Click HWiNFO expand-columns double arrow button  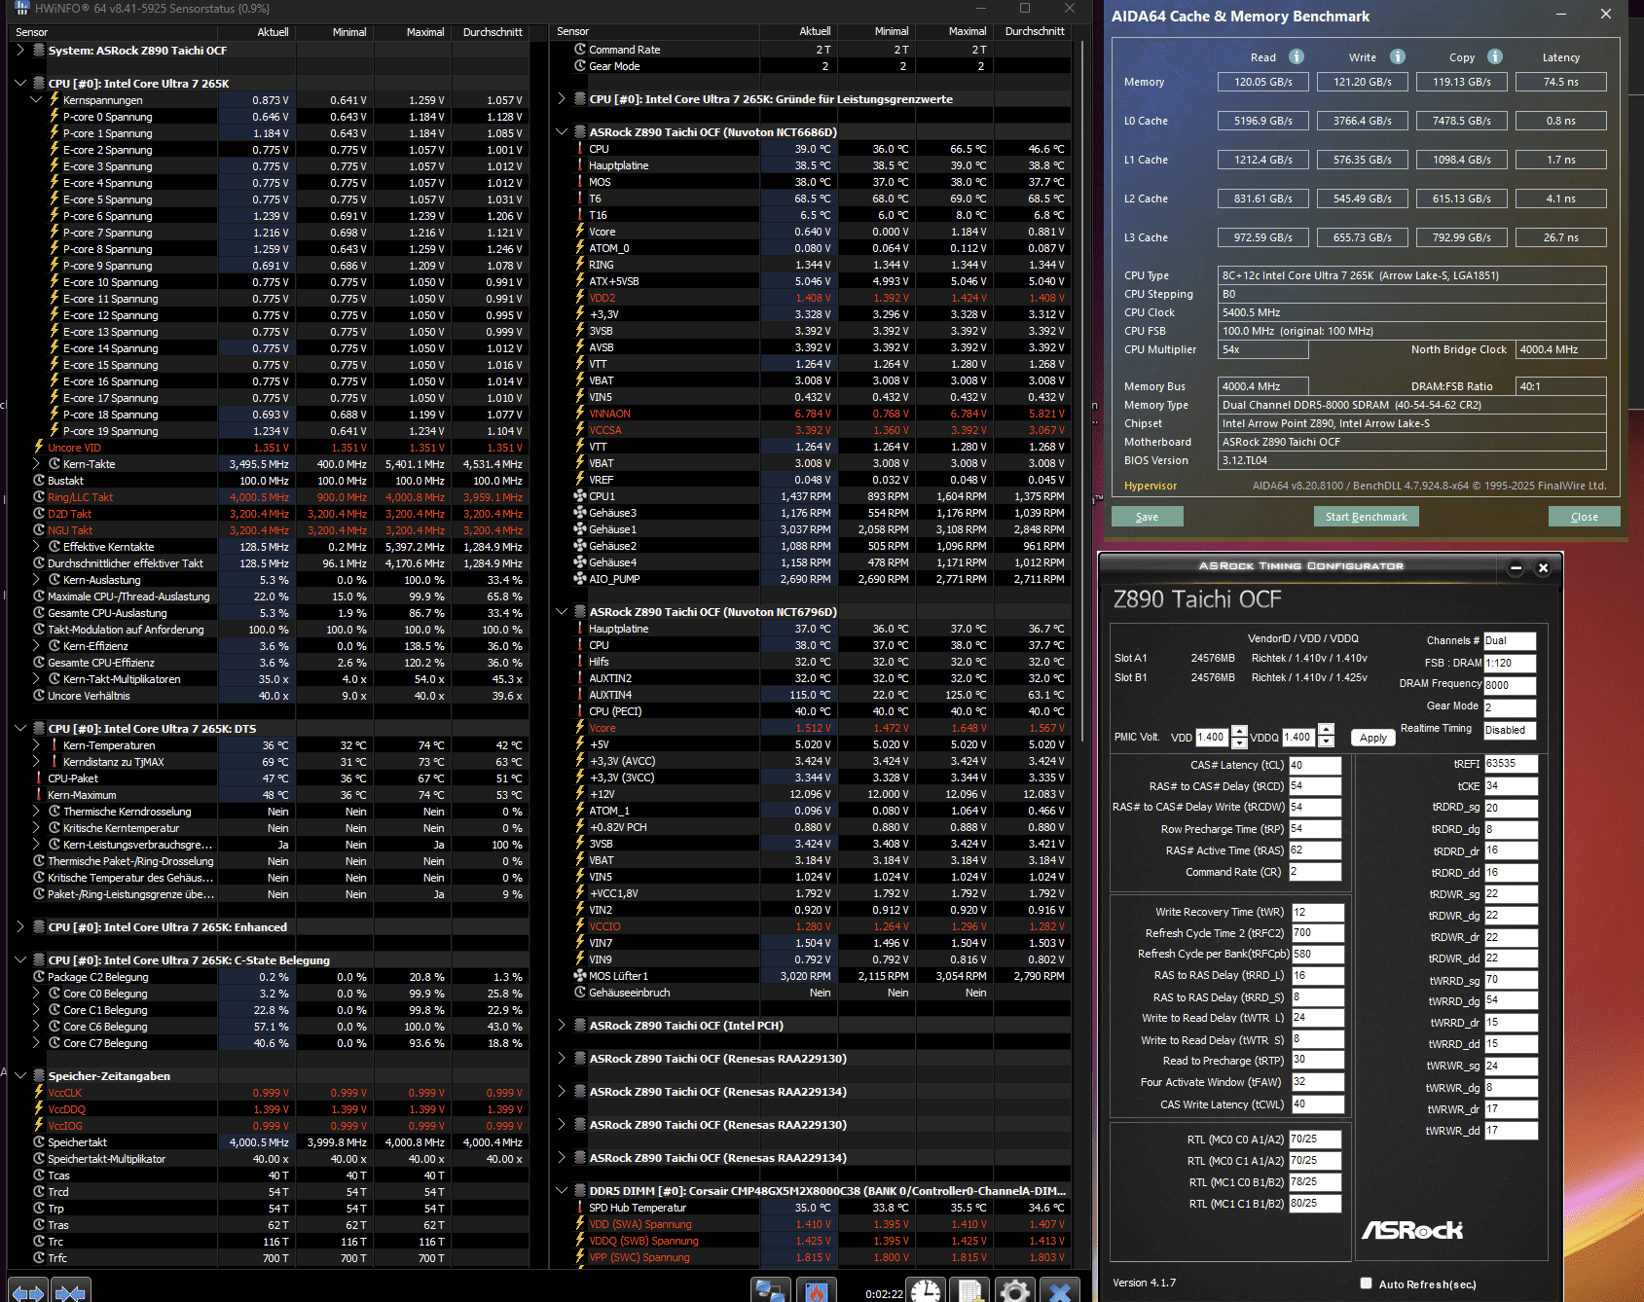[27, 1292]
